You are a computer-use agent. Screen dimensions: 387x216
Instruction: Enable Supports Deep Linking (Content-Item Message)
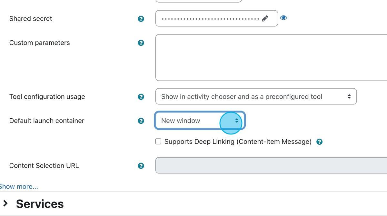158,141
